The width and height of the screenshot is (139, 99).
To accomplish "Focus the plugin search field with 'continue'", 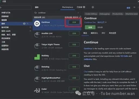I will (57, 13).
